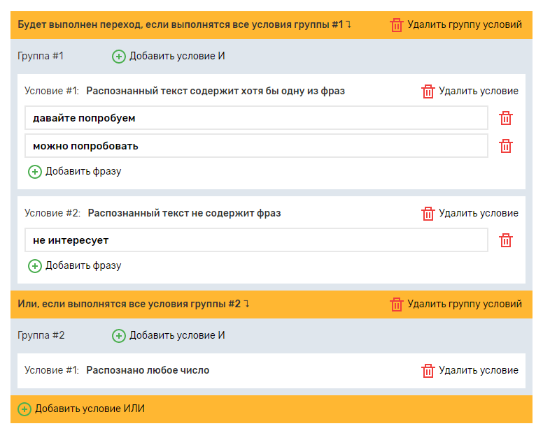Click plus icon for 'Добавить условие И' in Группа #1
The image size is (543, 433).
[119, 57]
